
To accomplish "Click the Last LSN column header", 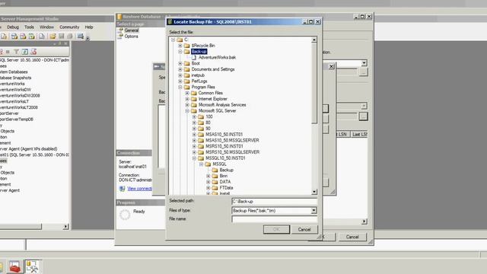I will (x=359, y=134).
